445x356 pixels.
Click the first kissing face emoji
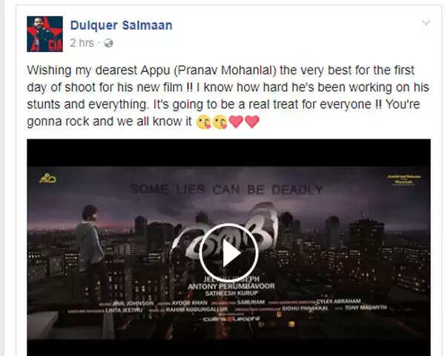click(203, 122)
